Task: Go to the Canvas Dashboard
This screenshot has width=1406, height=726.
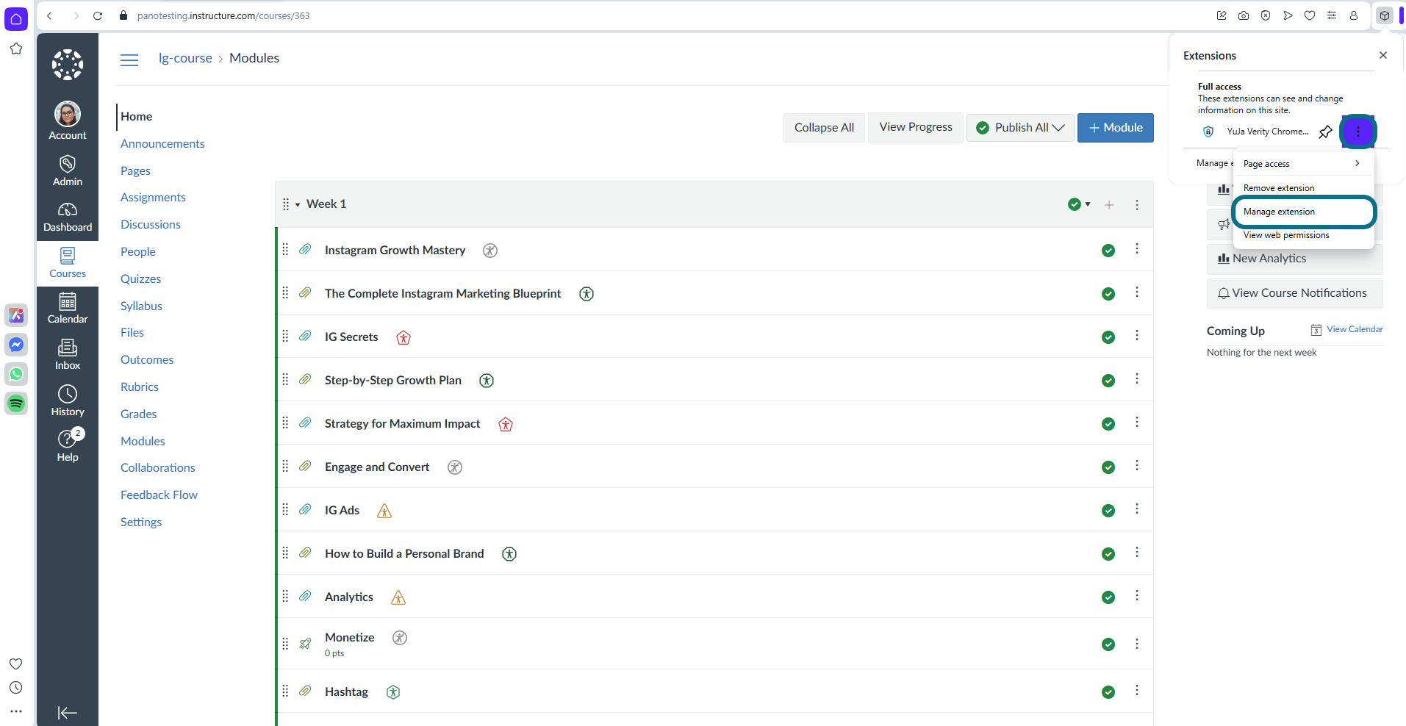Action: coord(67,216)
